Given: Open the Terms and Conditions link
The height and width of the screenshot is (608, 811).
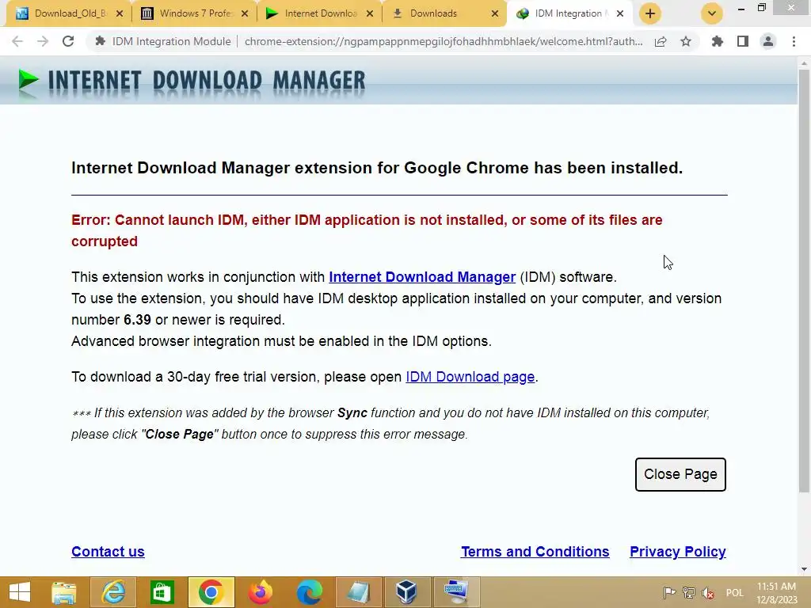Looking at the screenshot, I should (x=535, y=552).
